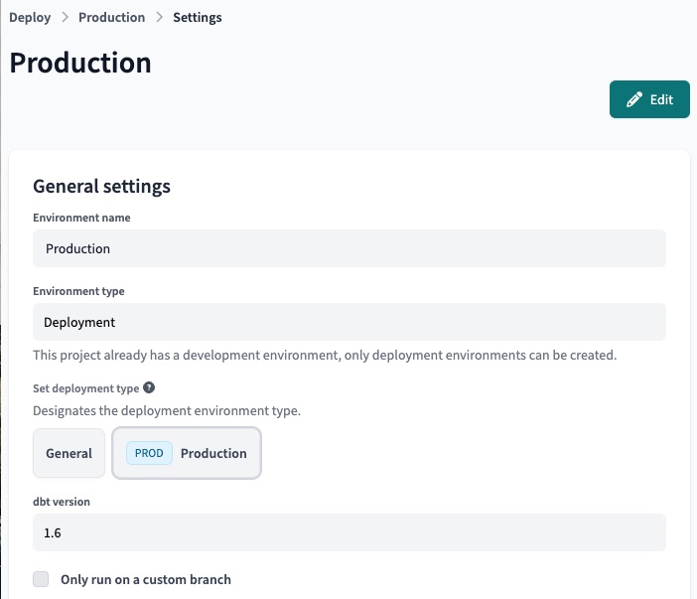Click chevron between Production and Settings

[x=159, y=18]
